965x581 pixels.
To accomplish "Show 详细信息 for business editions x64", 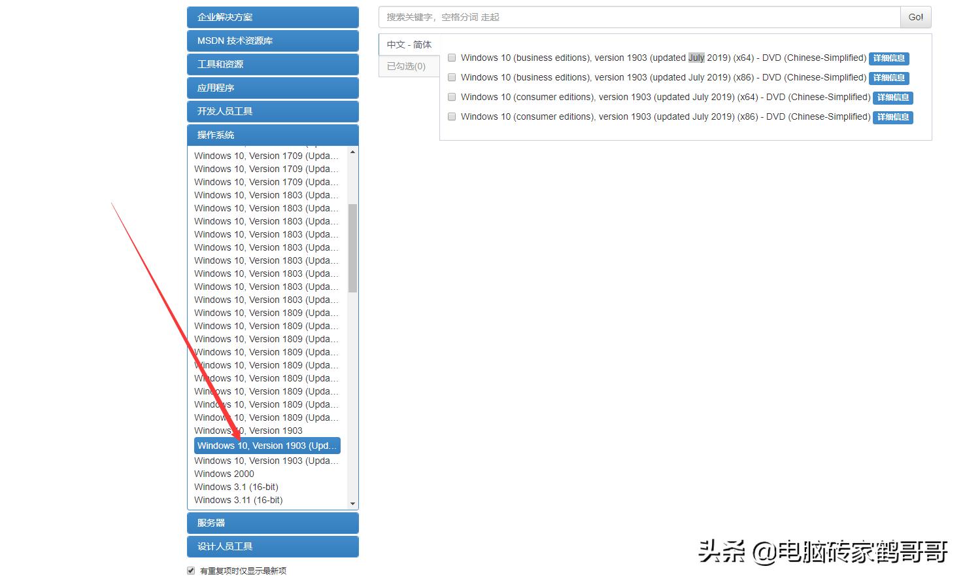I will click(889, 58).
